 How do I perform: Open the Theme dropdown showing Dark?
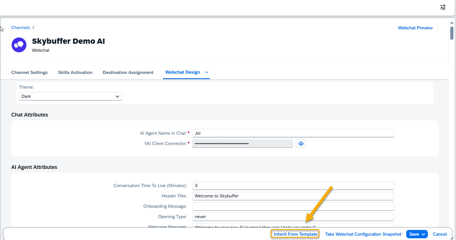click(x=71, y=96)
